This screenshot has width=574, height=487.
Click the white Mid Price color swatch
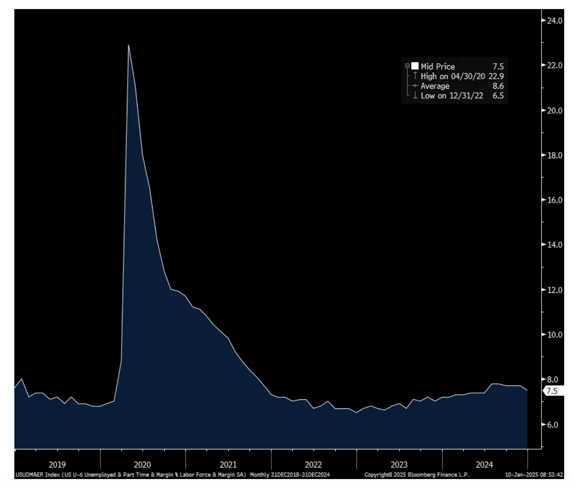tap(415, 66)
